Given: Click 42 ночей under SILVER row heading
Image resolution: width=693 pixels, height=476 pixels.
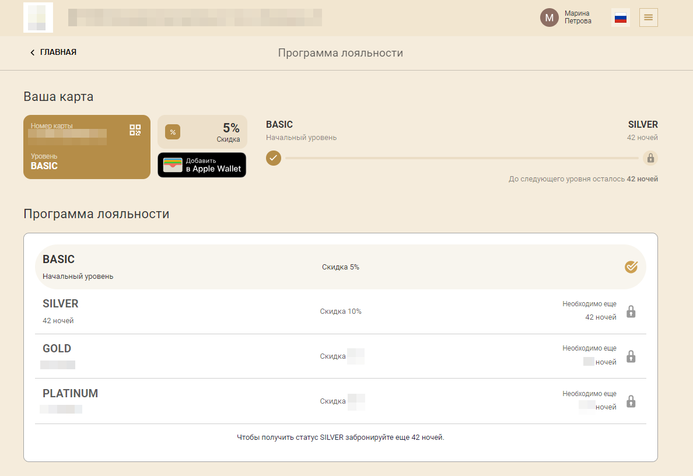Looking at the screenshot, I should coord(58,320).
